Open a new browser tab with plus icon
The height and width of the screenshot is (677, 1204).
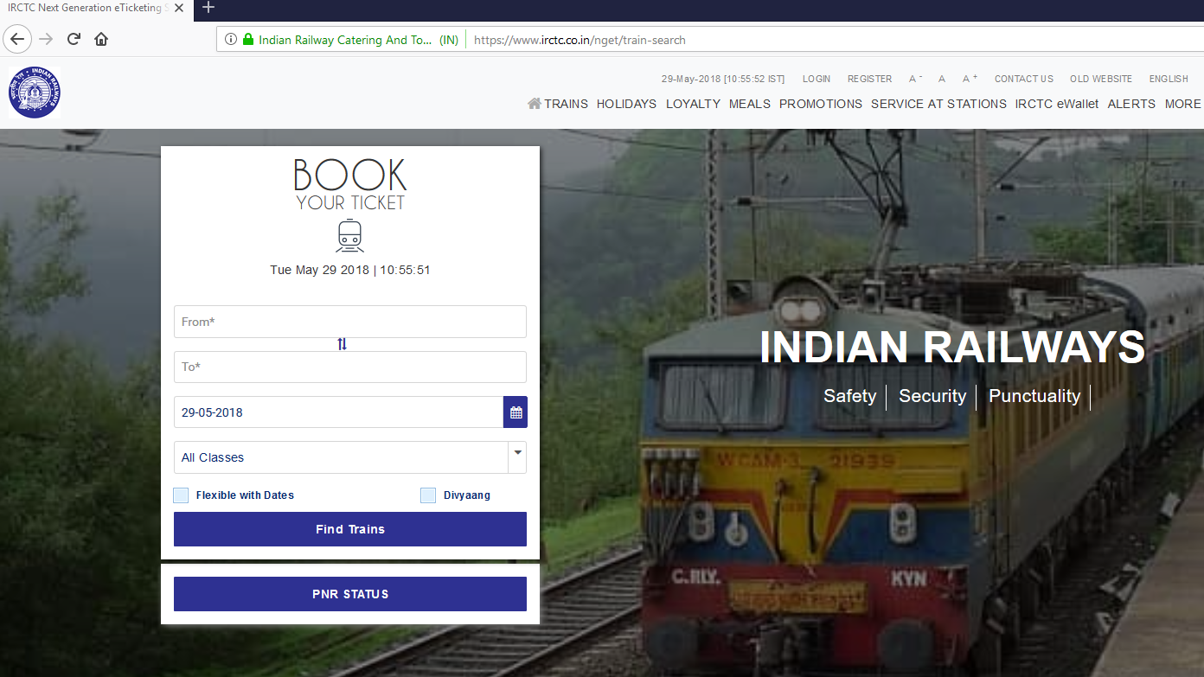pos(208,8)
